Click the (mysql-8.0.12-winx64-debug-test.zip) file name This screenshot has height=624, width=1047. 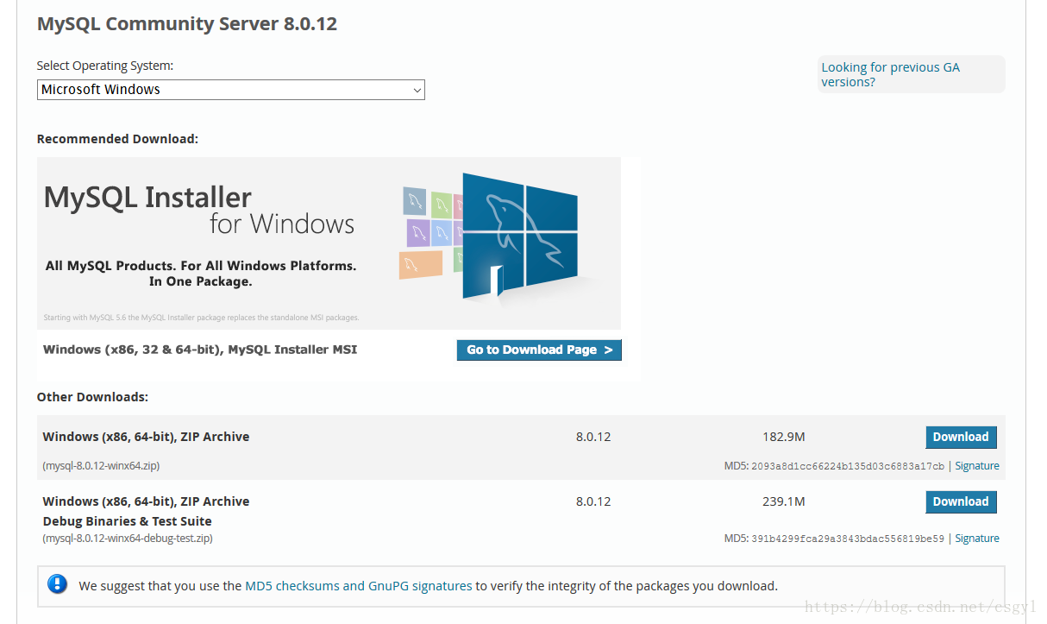128,539
